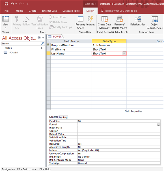Click the search magnifier icon
The width and height of the screenshot is (164, 172).
coord(43,43)
